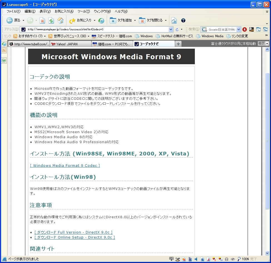
Task: Open the Windows Media bookmark link
Action: click(x=210, y=36)
